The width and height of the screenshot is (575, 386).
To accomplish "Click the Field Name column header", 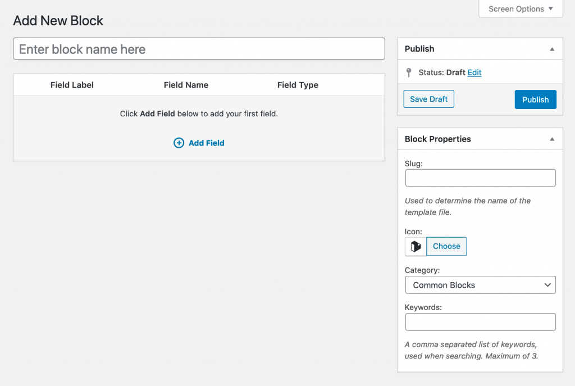I will [x=186, y=85].
